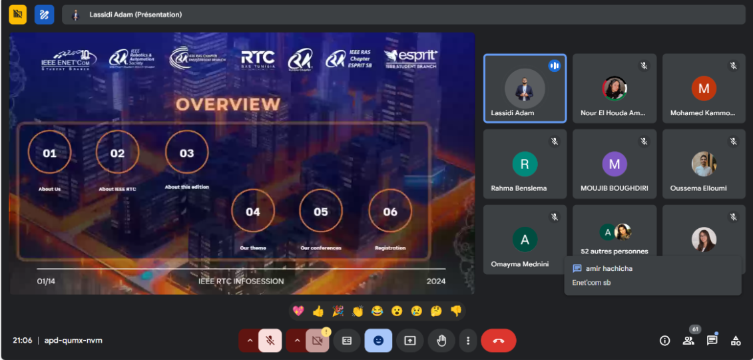Click the blue annotation pen icon

tap(44, 15)
